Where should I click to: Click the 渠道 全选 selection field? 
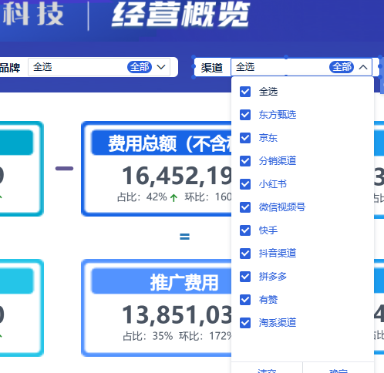[301, 67]
